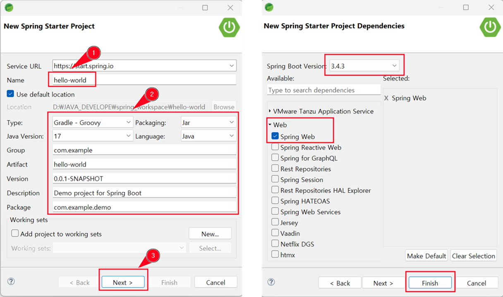Click the Group field with com.example
503x297 pixels.
(x=144, y=150)
